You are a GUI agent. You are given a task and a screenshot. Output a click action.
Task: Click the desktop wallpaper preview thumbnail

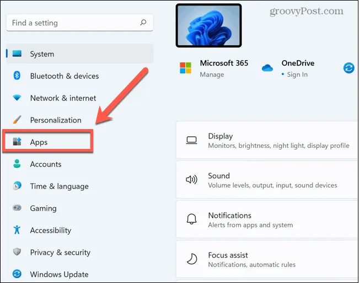(x=208, y=25)
